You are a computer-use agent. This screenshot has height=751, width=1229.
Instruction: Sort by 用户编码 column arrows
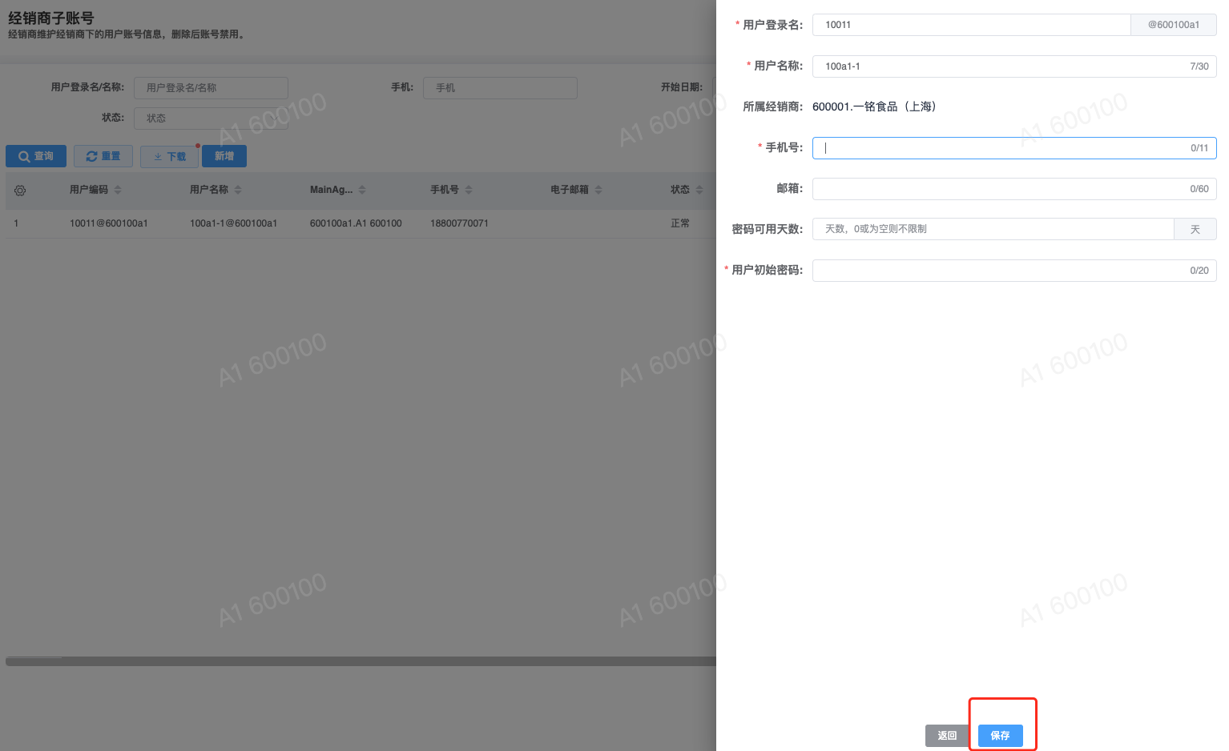point(118,190)
